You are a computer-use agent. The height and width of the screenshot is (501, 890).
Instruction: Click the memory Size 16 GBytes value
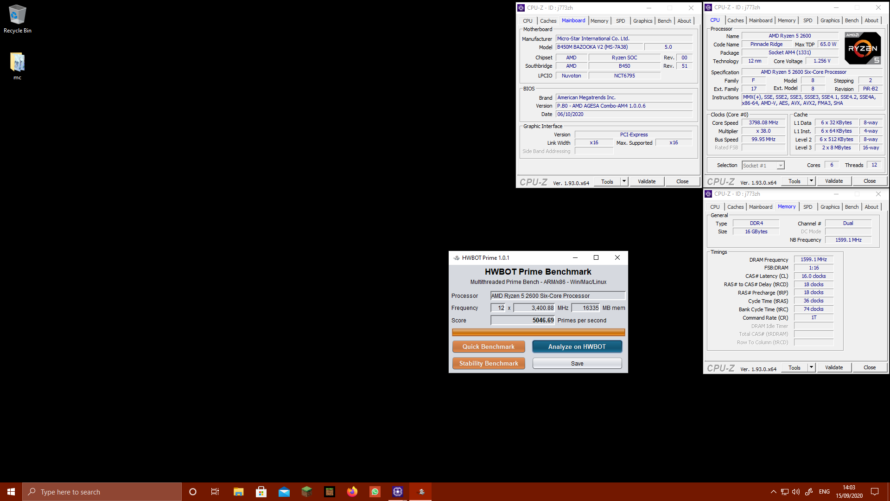tap(756, 231)
